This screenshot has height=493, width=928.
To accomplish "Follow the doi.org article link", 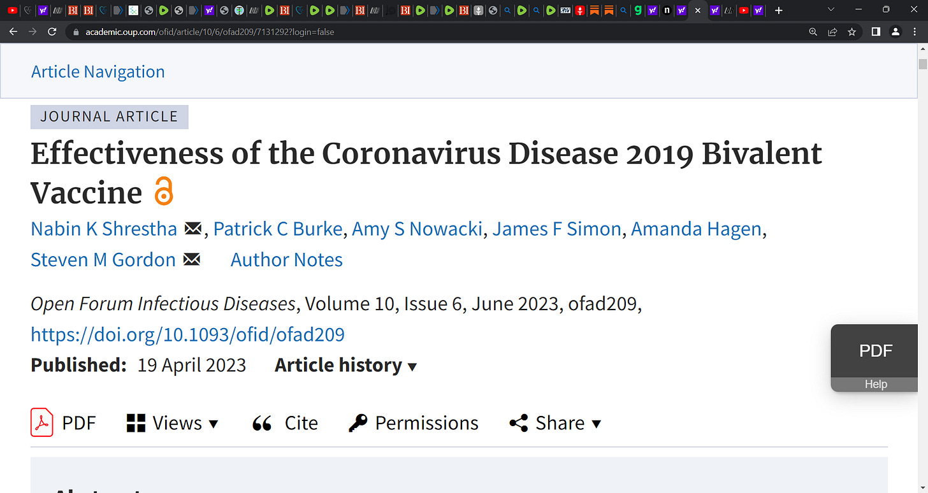I will point(188,334).
